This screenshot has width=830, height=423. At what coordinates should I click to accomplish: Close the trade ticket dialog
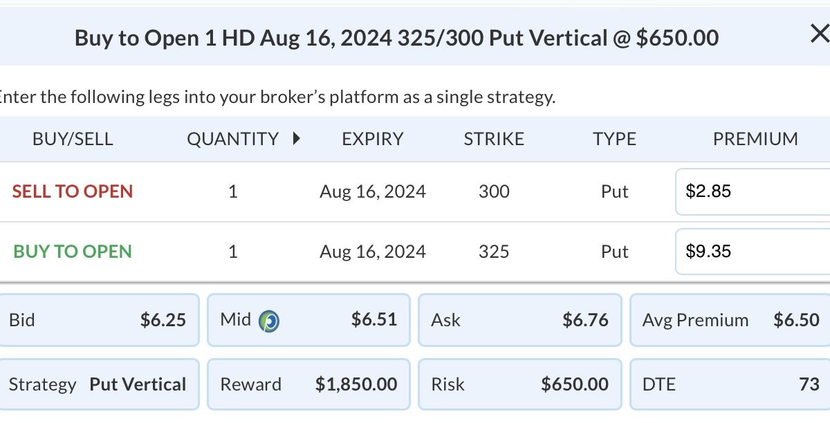point(819,33)
